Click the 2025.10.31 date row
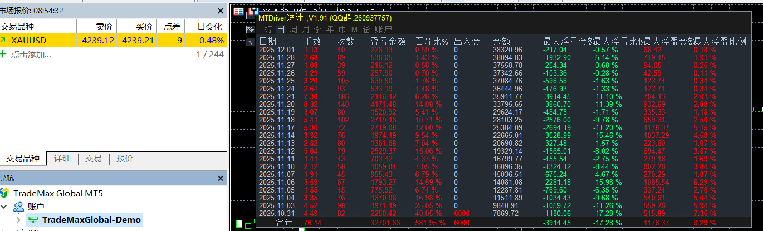This screenshot has width=763, height=231. [277, 213]
